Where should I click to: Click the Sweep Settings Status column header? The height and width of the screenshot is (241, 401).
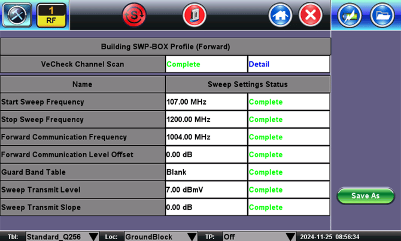point(248,84)
